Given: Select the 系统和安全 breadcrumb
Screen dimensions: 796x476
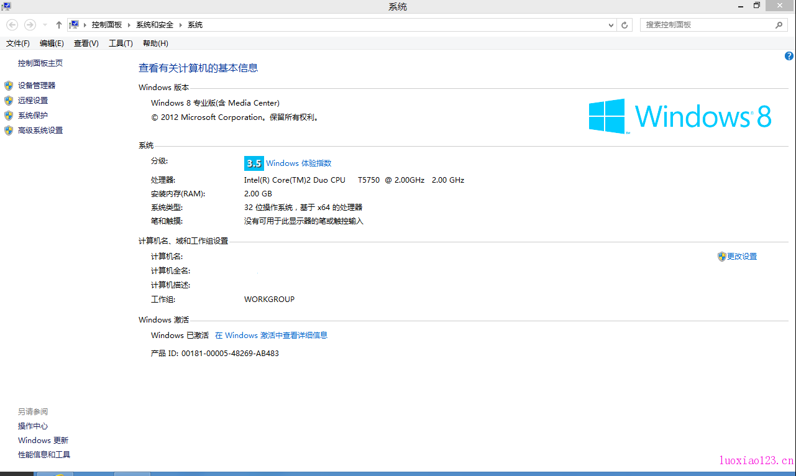Looking at the screenshot, I should pyautogui.click(x=155, y=25).
